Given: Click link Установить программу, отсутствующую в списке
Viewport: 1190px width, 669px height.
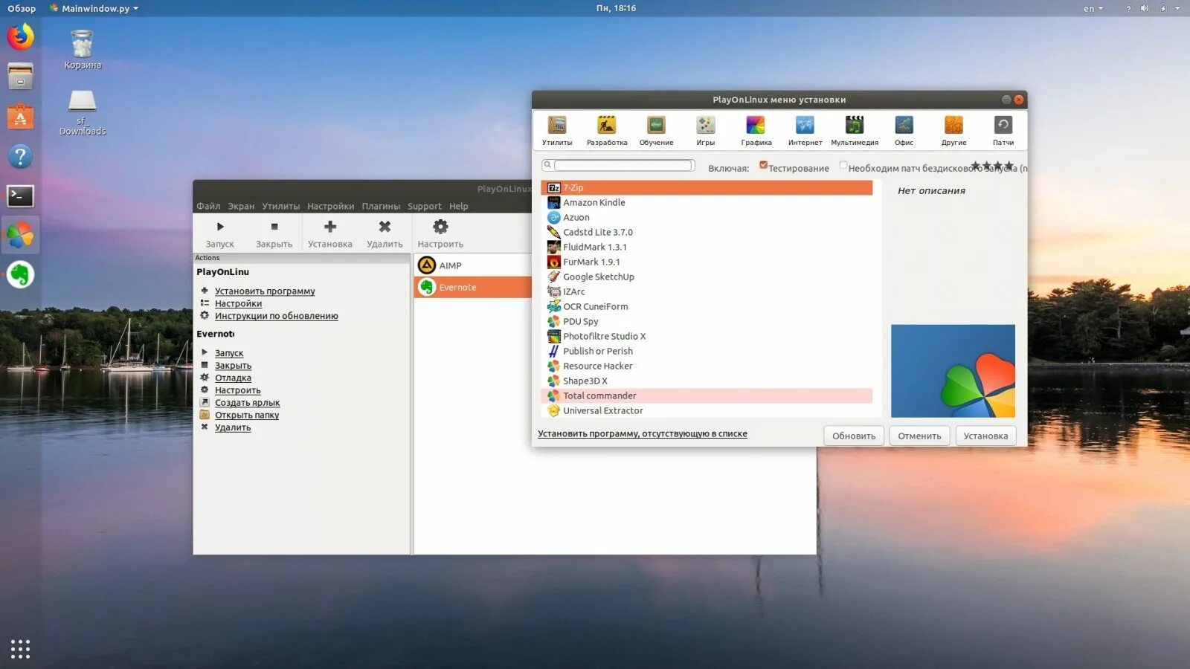Looking at the screenshot, I should click(x=643, y=433).
